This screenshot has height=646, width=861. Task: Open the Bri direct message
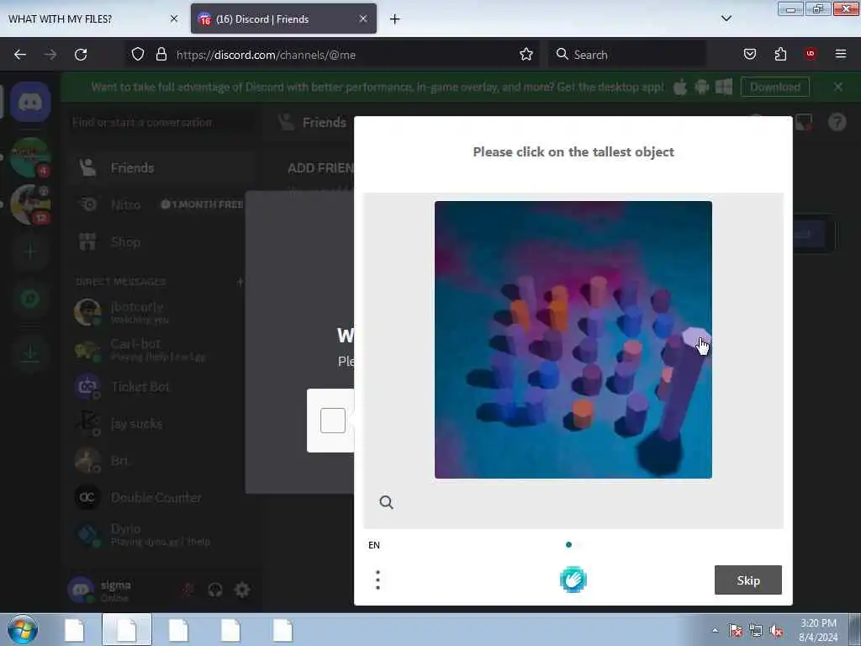[x=161, y=460]
